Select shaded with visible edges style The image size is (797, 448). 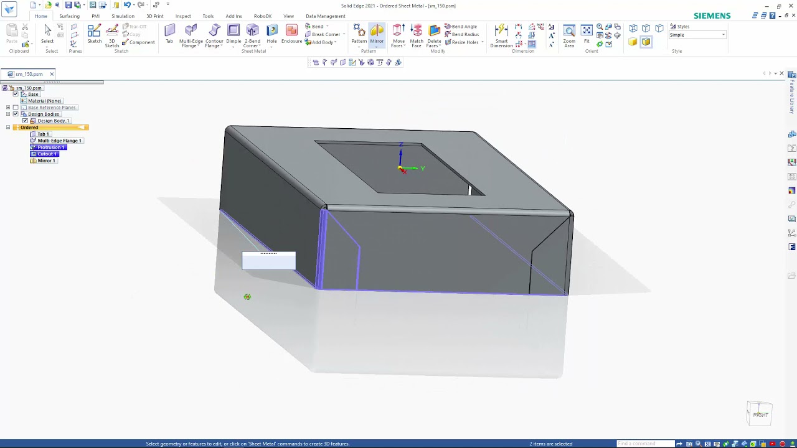646,42
